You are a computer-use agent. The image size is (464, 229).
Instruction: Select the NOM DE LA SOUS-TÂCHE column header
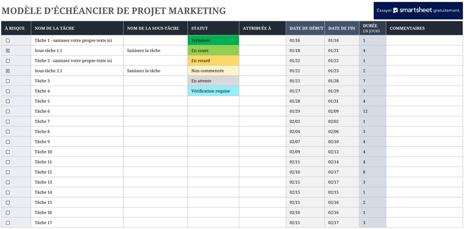[x=155, y=28]
